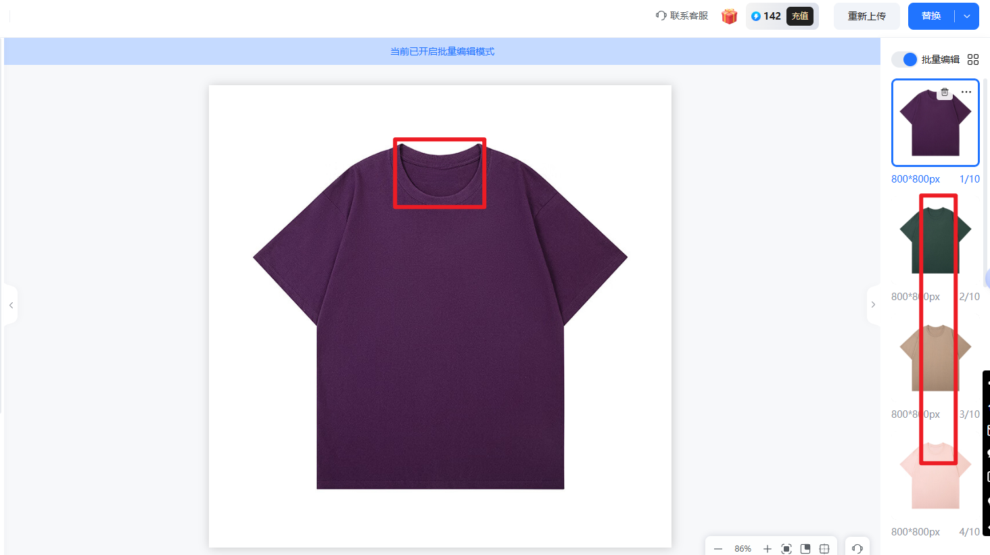This screenshot has width=990, height=555.
Task: Expand the 替换 dropdown arrow
Action: click(967, 16)
